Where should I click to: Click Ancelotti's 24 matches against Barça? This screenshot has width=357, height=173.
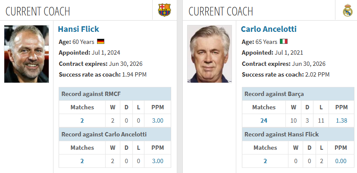point(263,120)
